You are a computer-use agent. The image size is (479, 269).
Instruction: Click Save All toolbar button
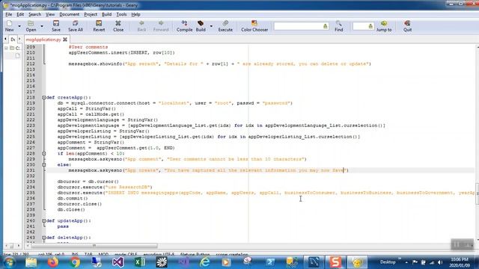(75, 26)
